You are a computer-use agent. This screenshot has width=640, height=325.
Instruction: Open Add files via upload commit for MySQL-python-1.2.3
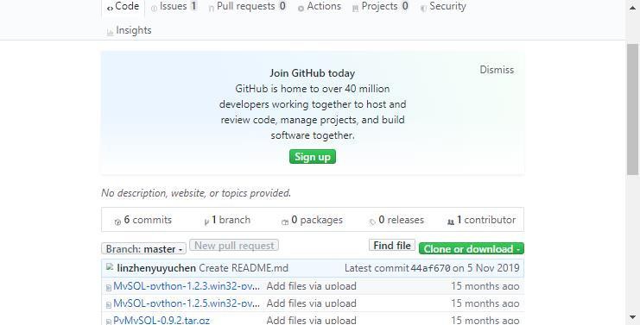(x=312, y=286)
